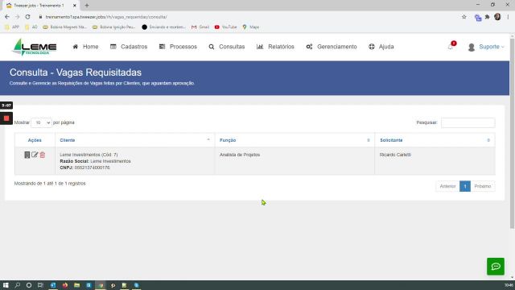Edit the Leme Investimentos vacancy request
Viewport: 515px width, 290px height.
coord(35,155)
